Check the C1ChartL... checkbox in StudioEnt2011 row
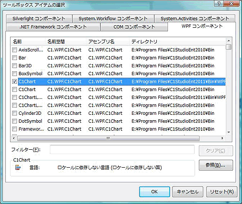Viewport: 242px width, 204px height. click(x=15, y=97)
